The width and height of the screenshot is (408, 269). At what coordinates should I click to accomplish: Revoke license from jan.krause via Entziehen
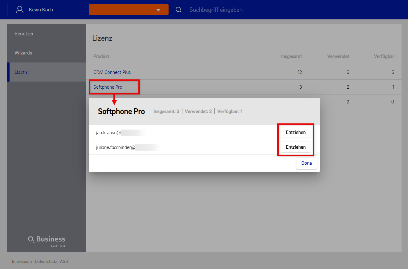pyautogui.click(x=296, y=132)
